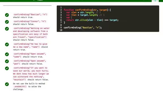Place cursor on the return str.slice line

(x=92, y=20)
